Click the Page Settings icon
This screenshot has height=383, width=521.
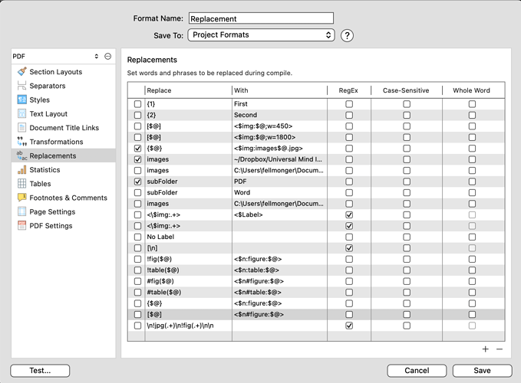(21, 211)
